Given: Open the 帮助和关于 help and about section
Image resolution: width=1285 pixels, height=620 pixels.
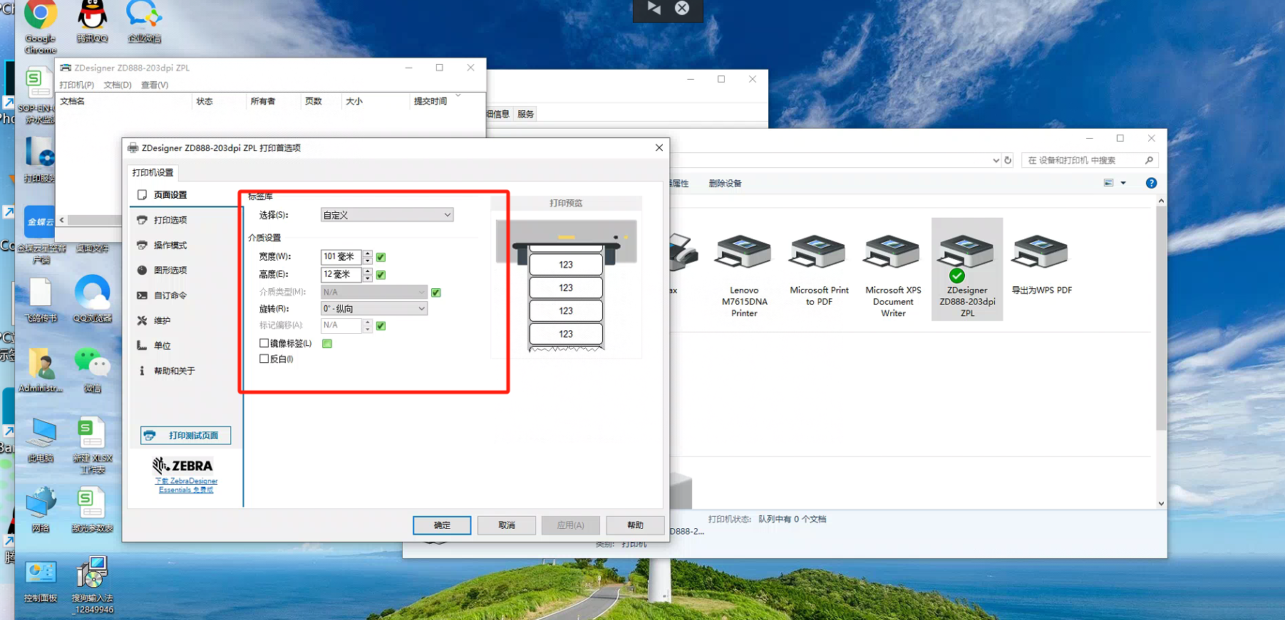Looking at the screenshot, I should click(174, 371).
